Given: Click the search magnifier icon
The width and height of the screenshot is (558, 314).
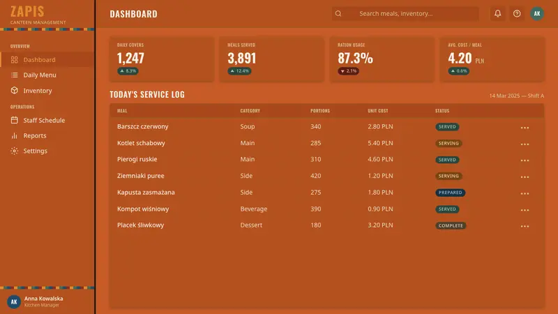Looking at the screenshot, I should pyautogui.click(x=338, y=13).
